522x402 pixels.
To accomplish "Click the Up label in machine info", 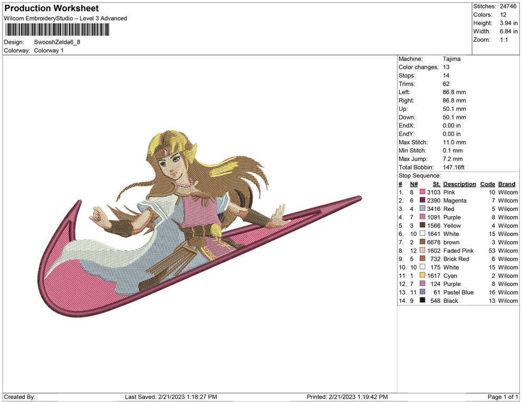I will [403, 109].
